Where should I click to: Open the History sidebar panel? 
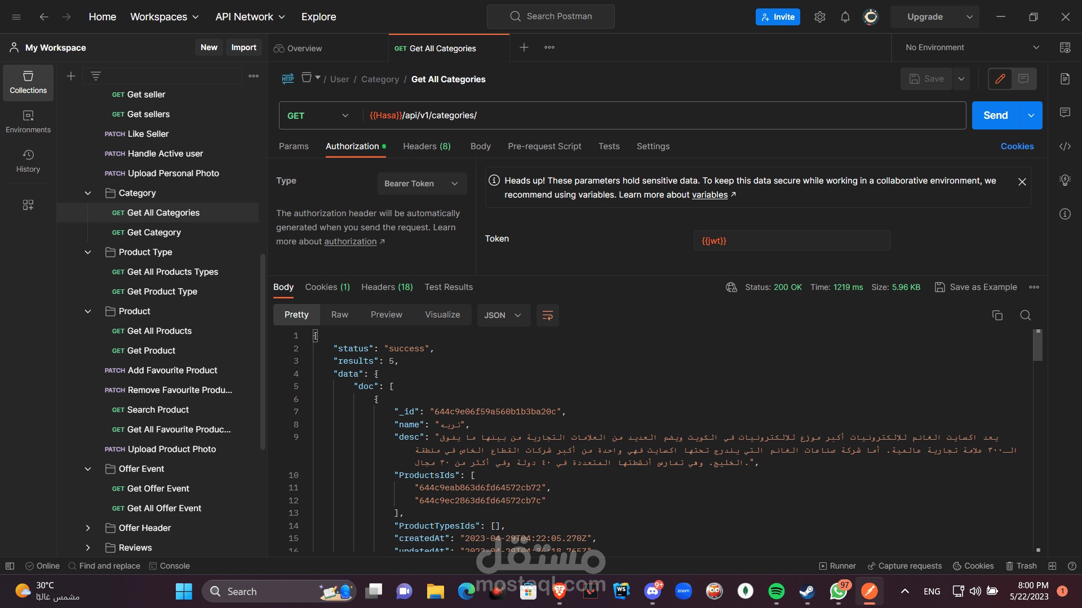click(x=28, y=161)
